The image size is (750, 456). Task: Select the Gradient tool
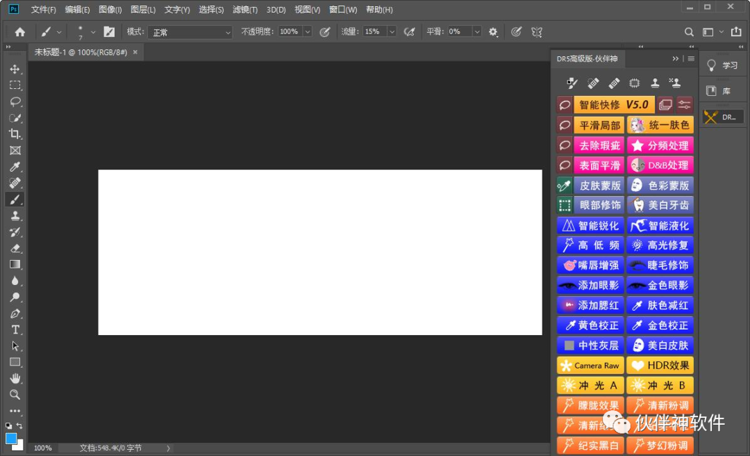tap(15, 264)
